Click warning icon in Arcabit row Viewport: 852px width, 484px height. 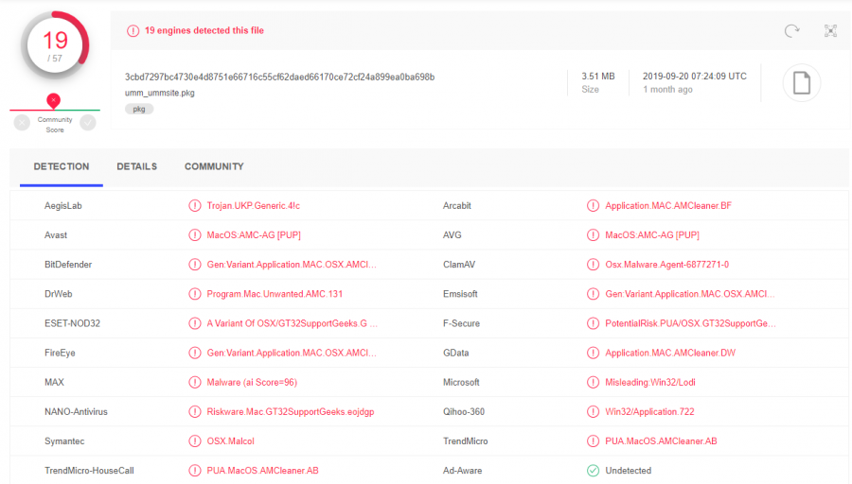[x=593, y=206]
